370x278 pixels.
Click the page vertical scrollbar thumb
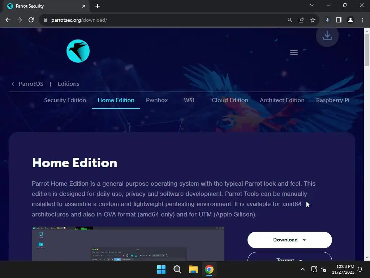367,50
